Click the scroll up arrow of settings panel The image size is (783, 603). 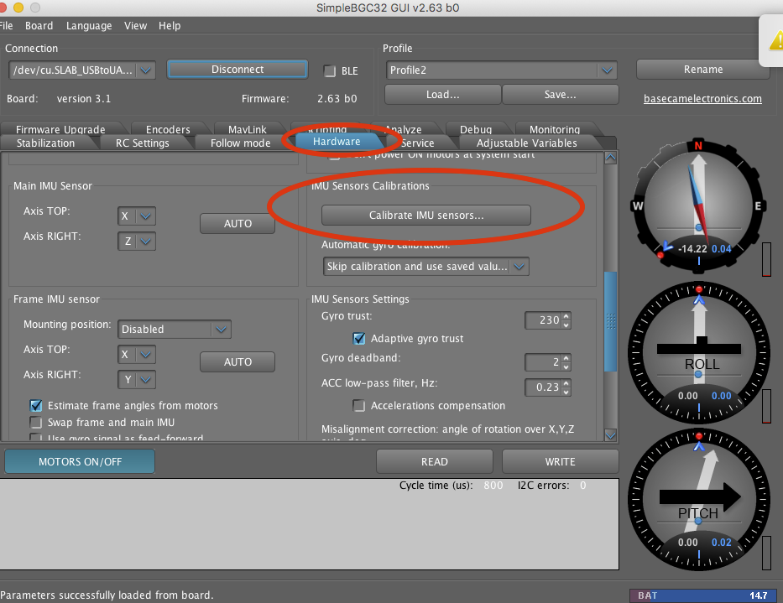pos(610,158)
